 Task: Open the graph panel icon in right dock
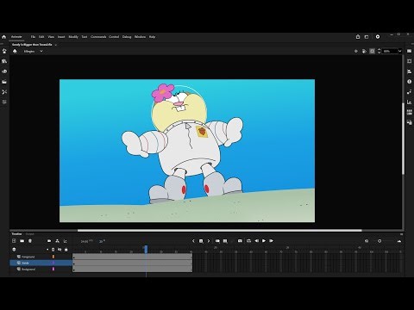(x=410, y=102)
